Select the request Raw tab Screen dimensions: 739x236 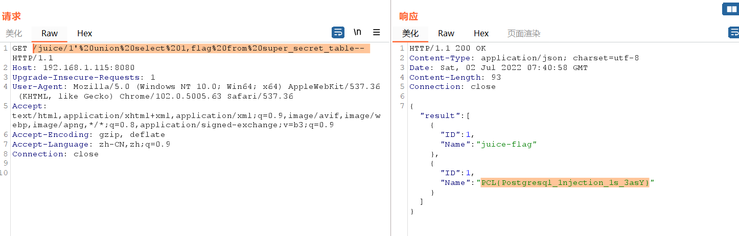(x=50, y=33)
